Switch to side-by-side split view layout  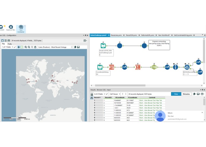click(x=6, y=40)
